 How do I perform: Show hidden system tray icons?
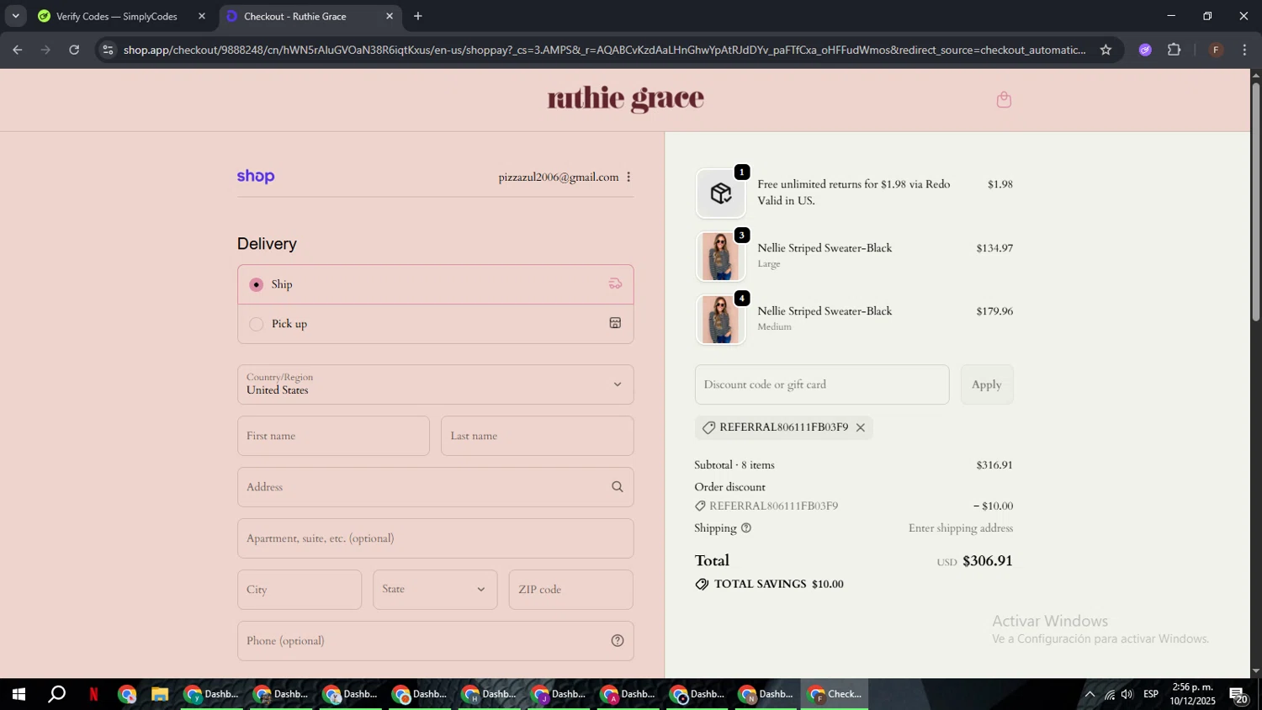pyautogui.click(x=1090, y=695)
